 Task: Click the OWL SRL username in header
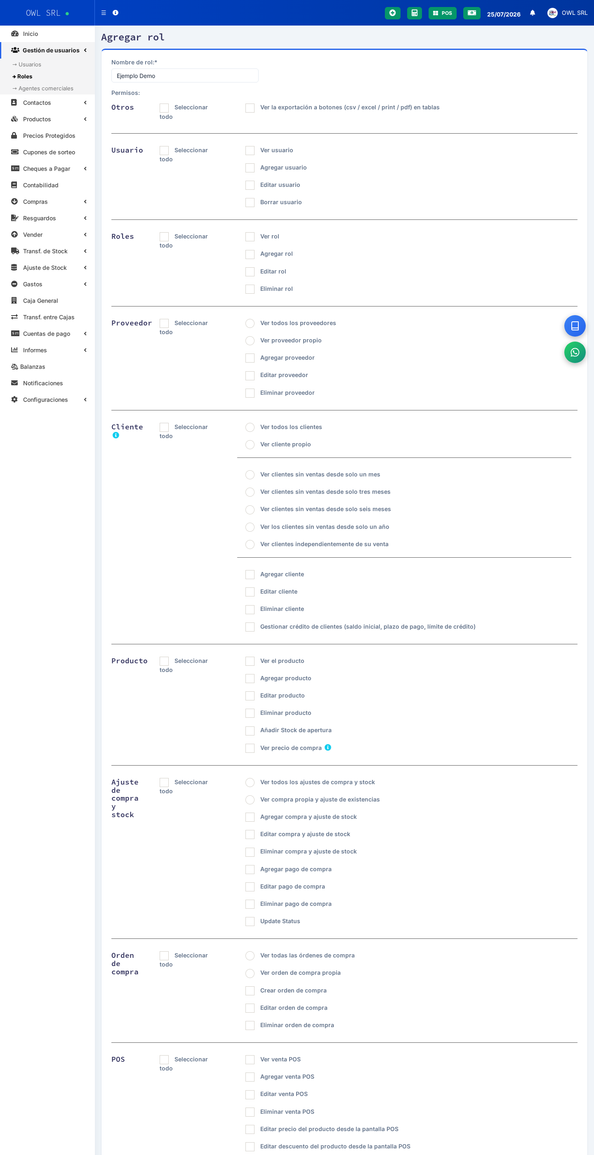pos(574,12)
